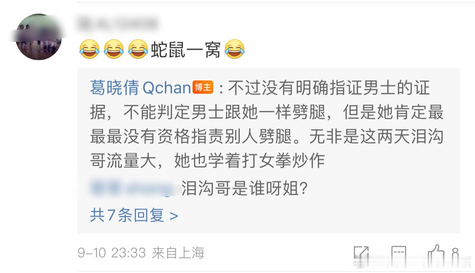Image resolution: width=475 pixels, height=273 pixels.
Task: Open the blurred replier's username link
Action: 135,189
